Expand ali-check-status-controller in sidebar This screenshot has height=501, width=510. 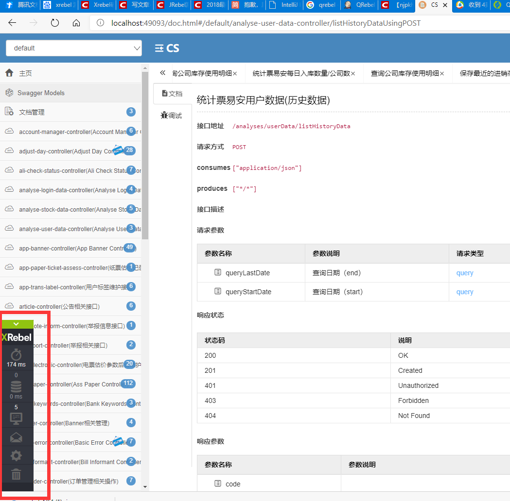pos(71,170)
